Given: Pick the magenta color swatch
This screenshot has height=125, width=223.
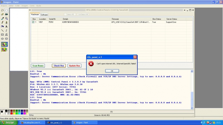Looking at the screenshot, I should (25, 113).
